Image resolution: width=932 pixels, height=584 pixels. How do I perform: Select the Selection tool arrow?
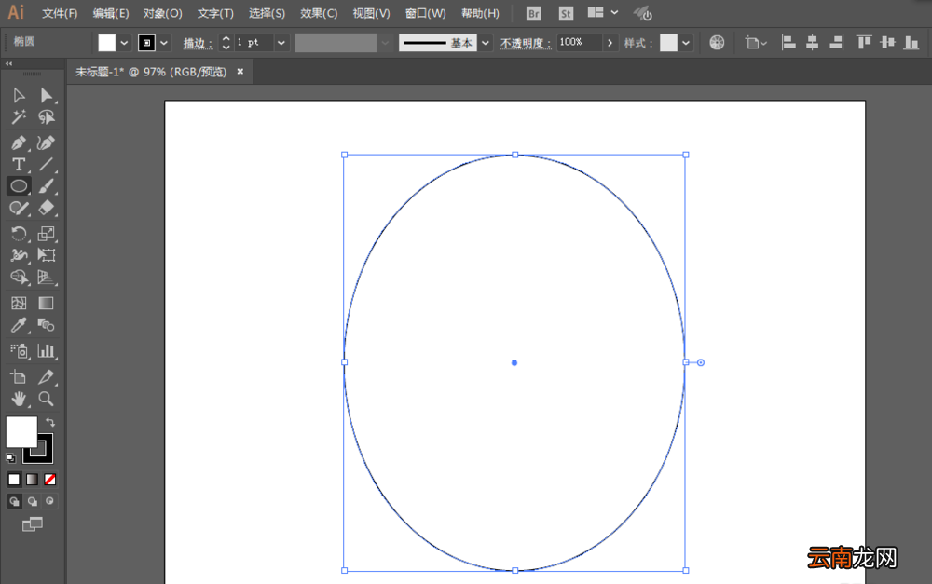click(19, 95)
